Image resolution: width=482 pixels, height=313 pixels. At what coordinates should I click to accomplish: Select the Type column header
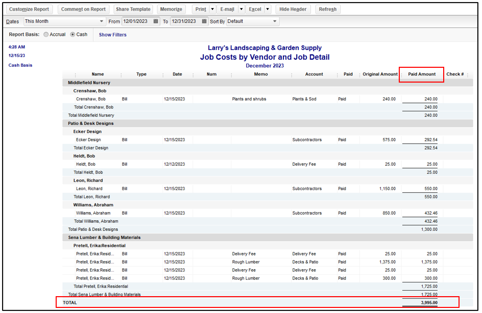click(x=141, y=74)
